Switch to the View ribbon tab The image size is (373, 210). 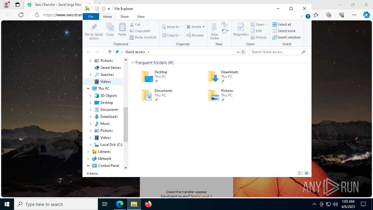pyautogui.click(x=141, y=17)
